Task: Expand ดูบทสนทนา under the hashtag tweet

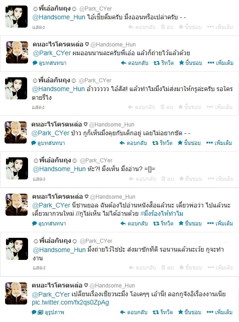Action: tap(49, 224)
